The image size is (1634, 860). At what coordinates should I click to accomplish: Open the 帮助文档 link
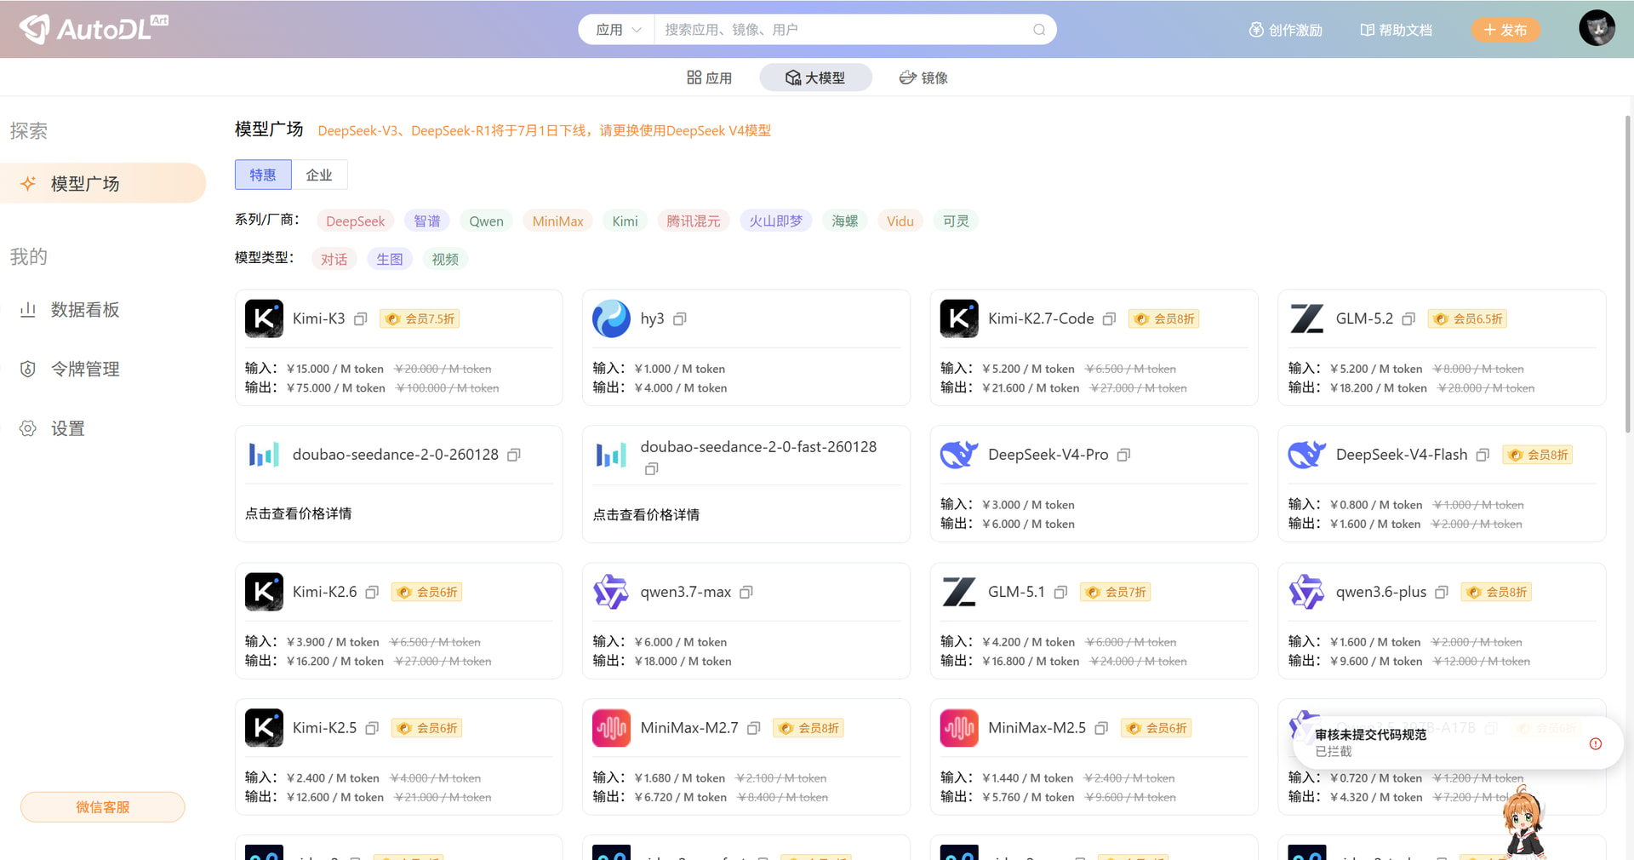click(1396, 30)
